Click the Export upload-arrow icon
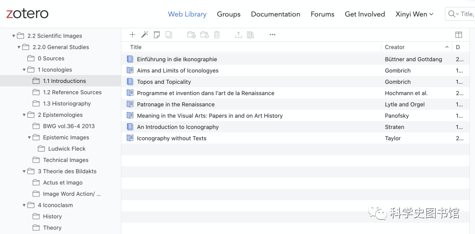475x234 pixels. coord(238,35)
